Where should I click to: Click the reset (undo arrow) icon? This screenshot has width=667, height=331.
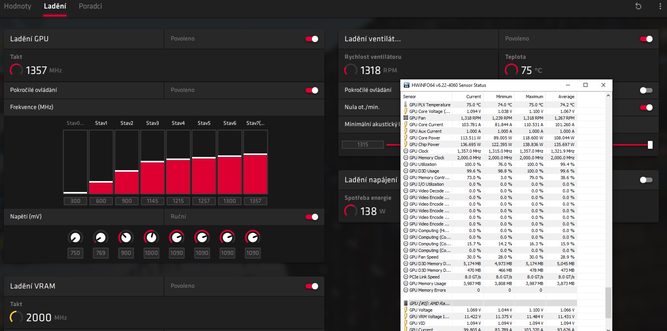[638, 6]
